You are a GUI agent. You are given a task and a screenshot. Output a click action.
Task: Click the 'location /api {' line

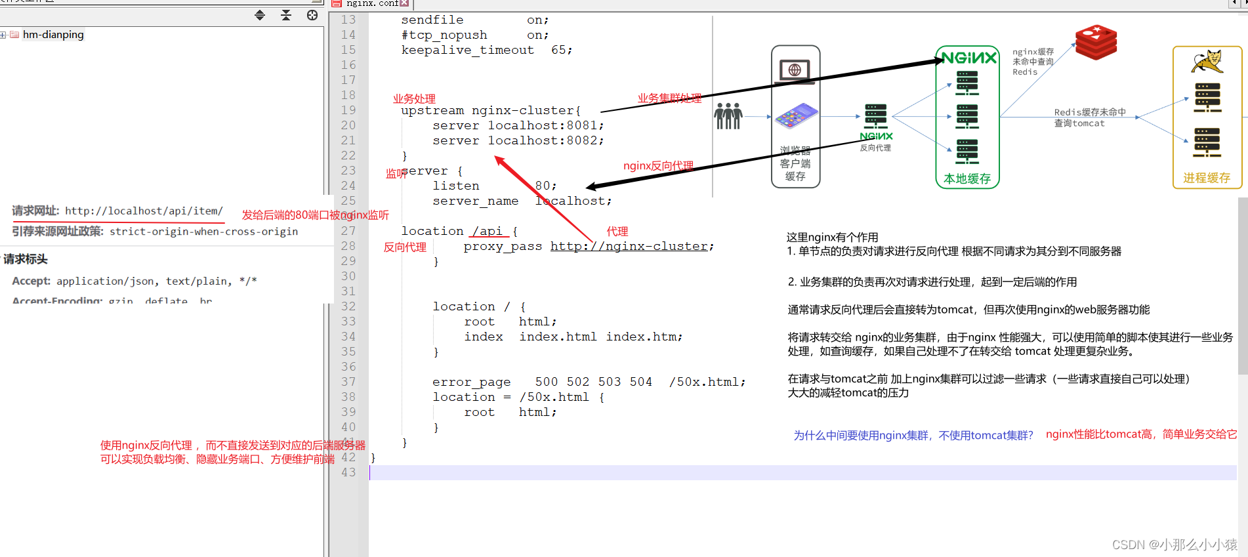tap(459, 231)
